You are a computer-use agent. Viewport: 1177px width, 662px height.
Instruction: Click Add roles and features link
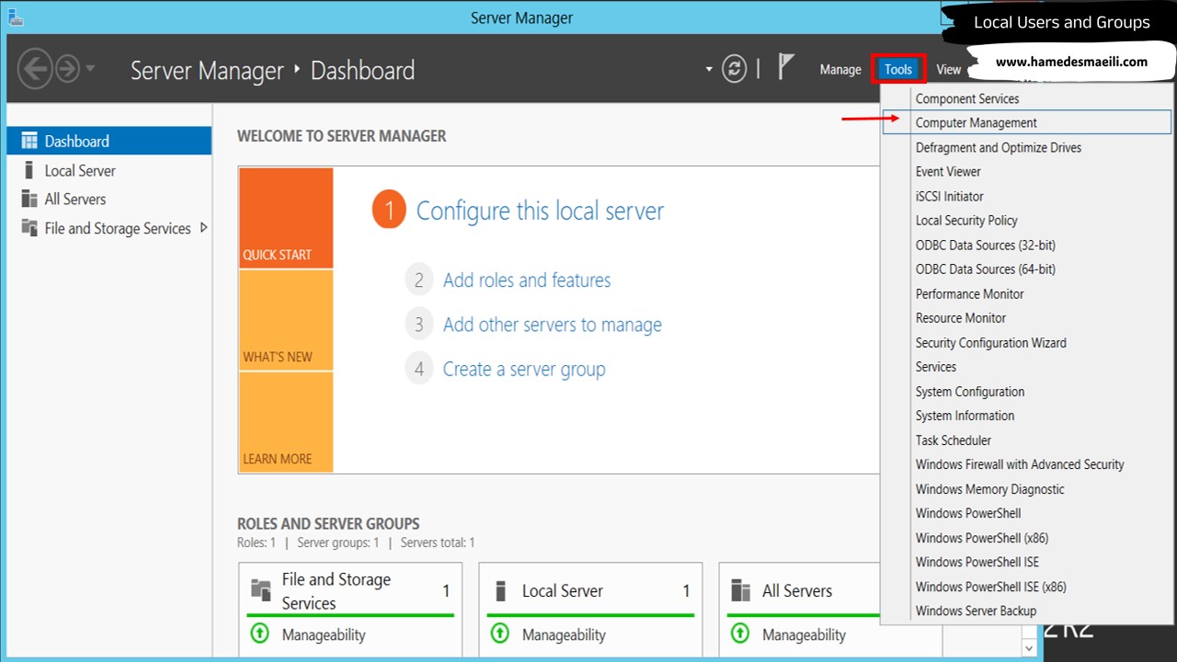[x=527, y=280]
